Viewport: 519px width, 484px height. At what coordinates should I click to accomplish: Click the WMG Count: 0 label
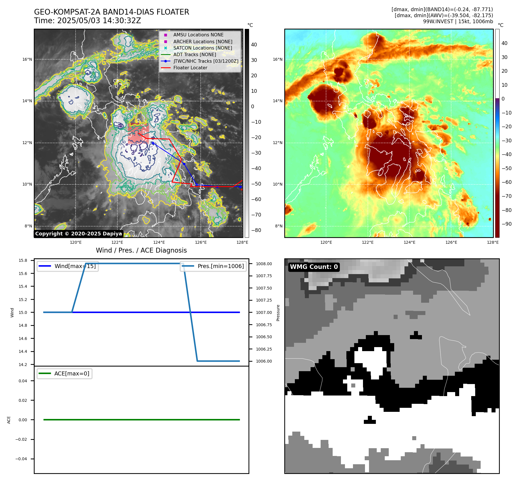(314, 267)
